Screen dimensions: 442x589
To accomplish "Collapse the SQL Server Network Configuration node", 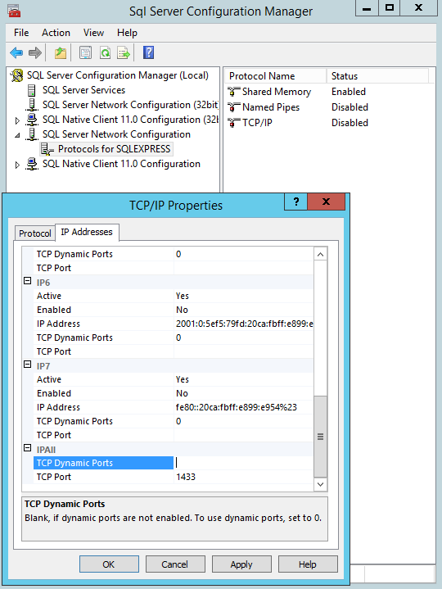I will click(17, 135).
